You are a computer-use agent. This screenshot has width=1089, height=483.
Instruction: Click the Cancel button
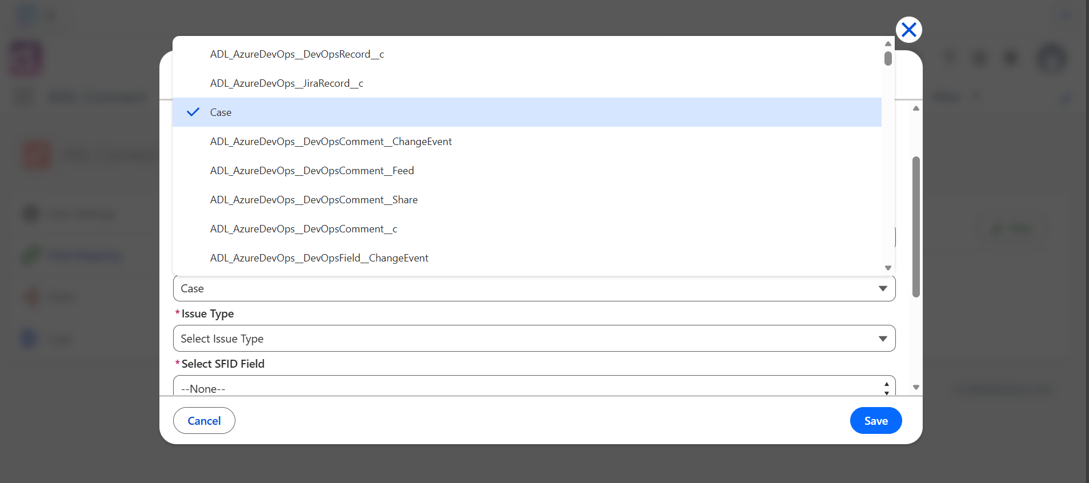(204, 421)
